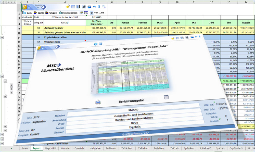This screenshot has width=255, height=152.
Task: Select outline level 2 button
Action: tap(5, 2)
